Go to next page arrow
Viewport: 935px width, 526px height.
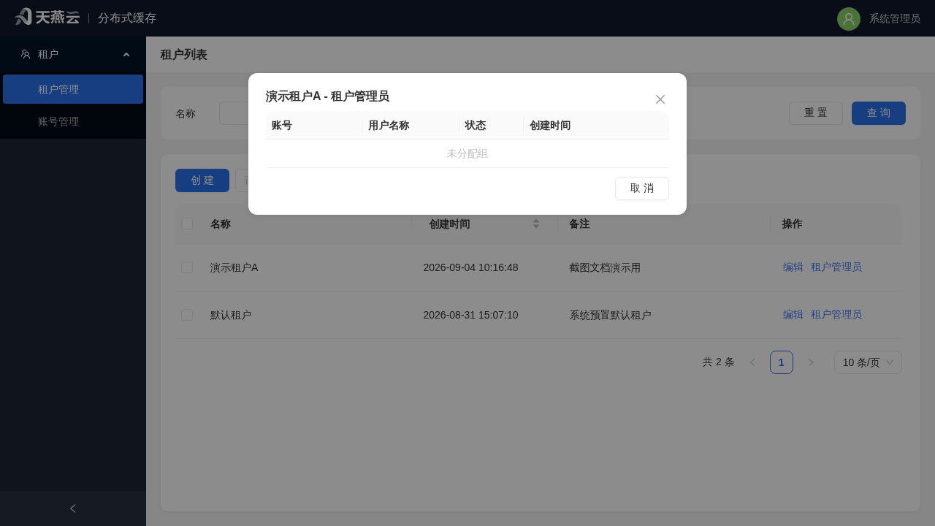811,362
